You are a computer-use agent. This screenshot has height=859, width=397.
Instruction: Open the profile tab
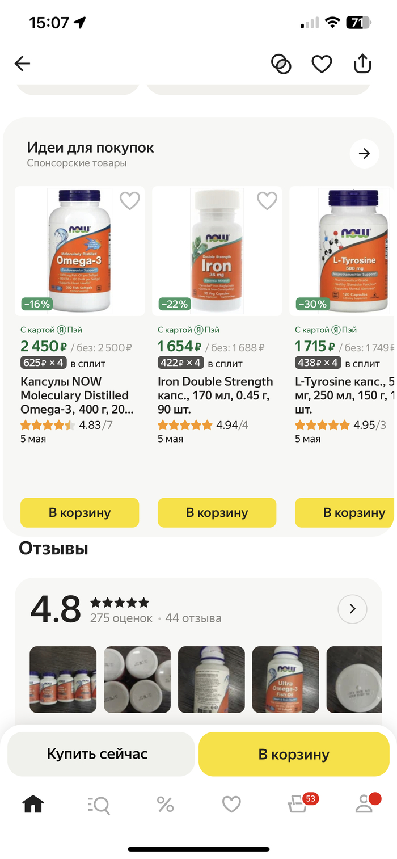(364, 804)
